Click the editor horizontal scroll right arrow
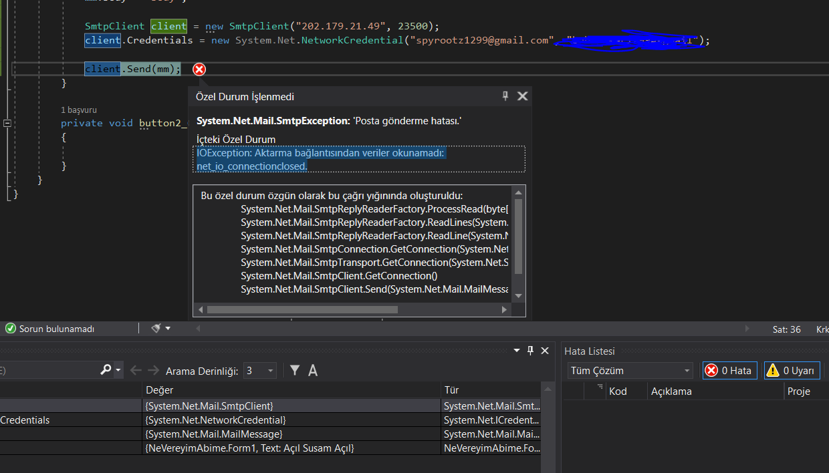Viewport: 829px width, 473px height. pyautogui.click(x=748, y=329)
